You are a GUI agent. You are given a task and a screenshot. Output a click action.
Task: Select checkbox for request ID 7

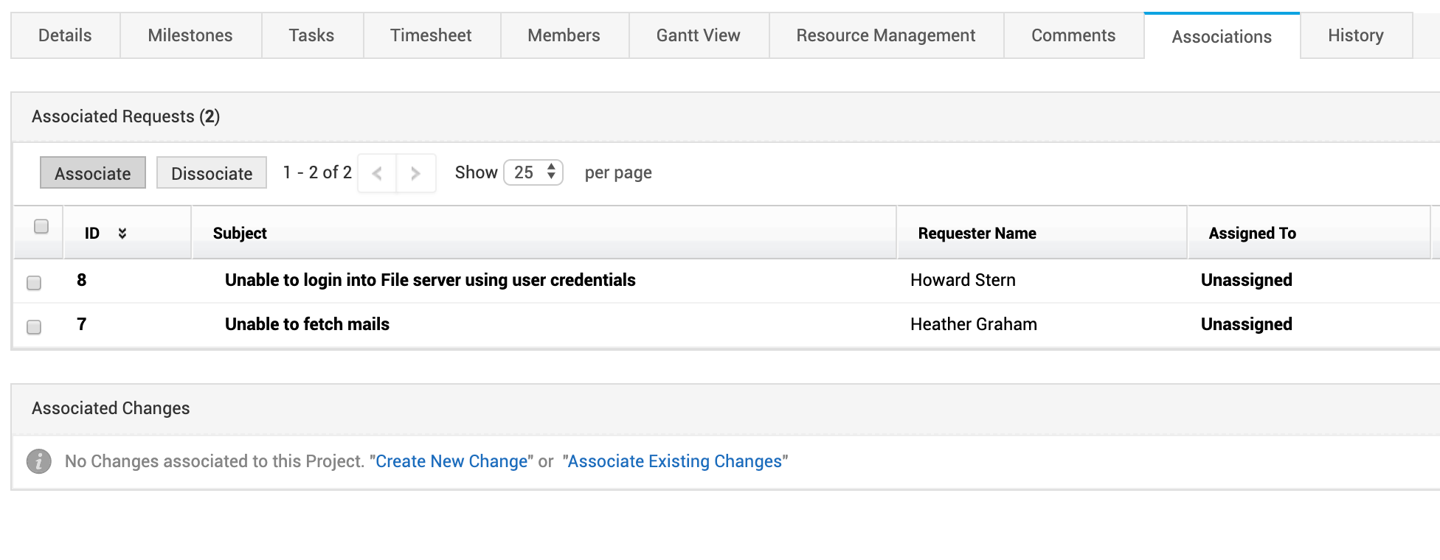[x=34, y=327]
